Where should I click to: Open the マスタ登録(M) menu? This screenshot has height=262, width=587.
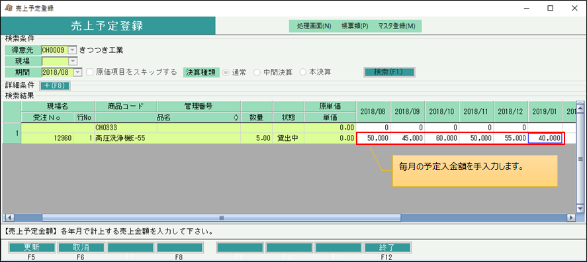396,26
